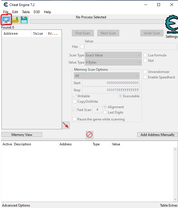Screen dimensions: 178x208
Task: Open Cheat Engine Settings logo icon
Action: click(x=171, y=26)
